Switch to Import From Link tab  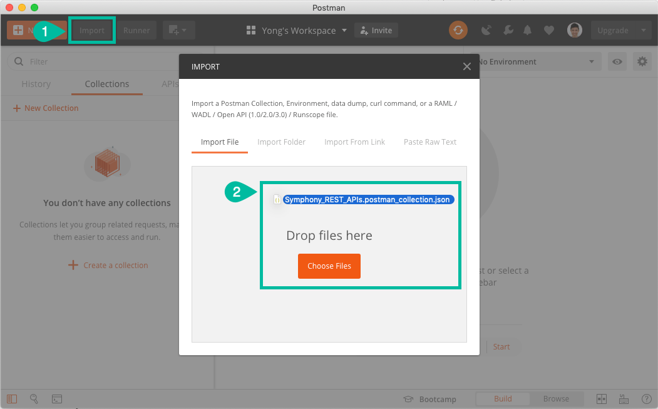coord(354,142)
